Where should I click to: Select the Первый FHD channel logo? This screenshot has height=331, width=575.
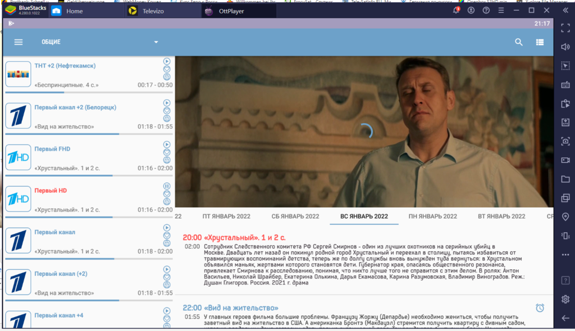click(x=18, y=157)
